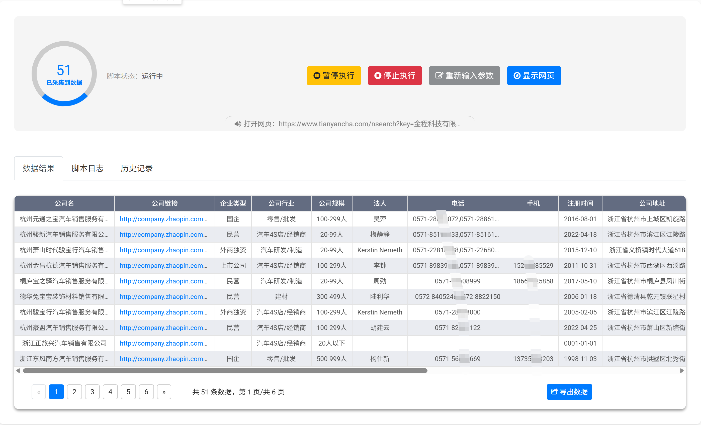This screenshot has width=701, height=425.
Task: Open zhaopin link for 浙江正旅兴汽车
Action: [x=163, y=343]
